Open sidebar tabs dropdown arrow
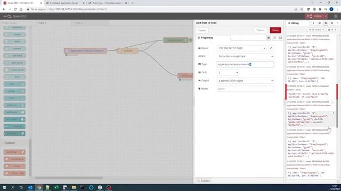The height and width of the screenshot is (191, 341). click(338, 23)
